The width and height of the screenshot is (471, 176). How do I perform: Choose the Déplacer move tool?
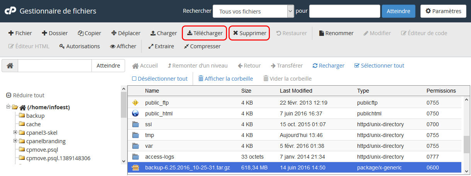pyautogui.click(x=126, y=33)
